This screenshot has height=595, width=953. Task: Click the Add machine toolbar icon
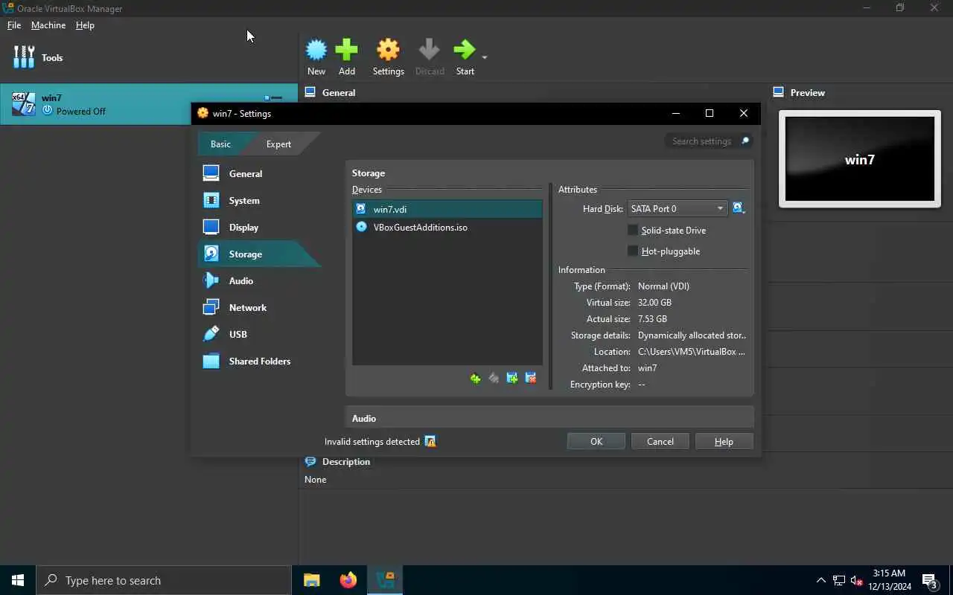click(347, 50)
